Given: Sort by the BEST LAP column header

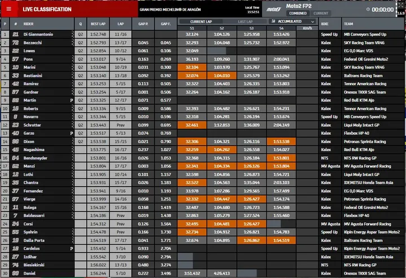Looking at the screenshot, I should tap(98, 24).
